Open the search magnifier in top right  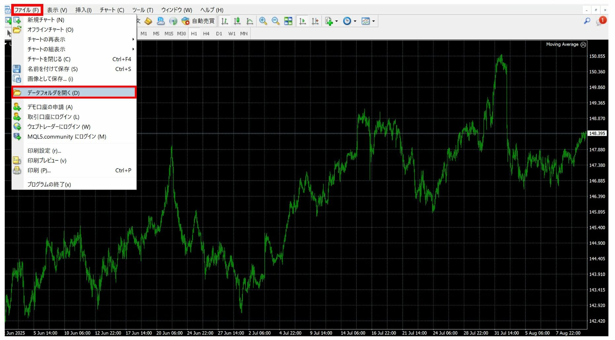tap(587, 21)
